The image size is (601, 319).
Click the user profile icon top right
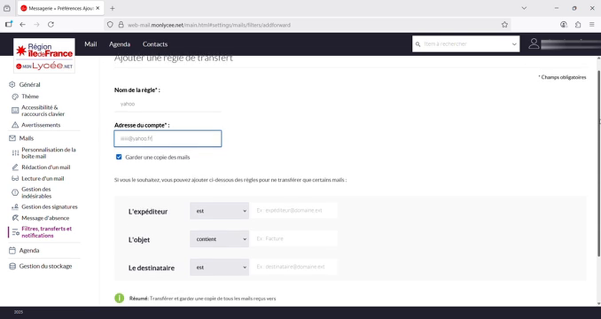coord(534,44)
